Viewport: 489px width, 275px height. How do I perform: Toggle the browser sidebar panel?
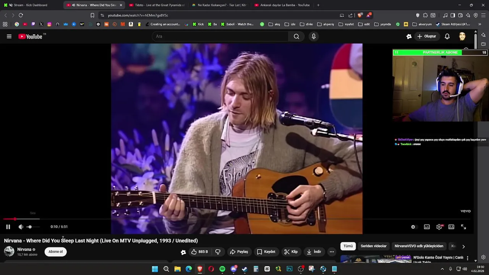point(453,15)
